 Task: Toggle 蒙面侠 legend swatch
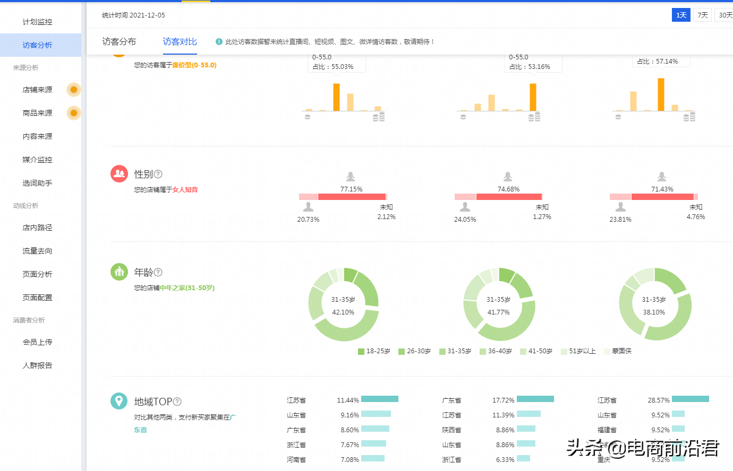[x=607, y=351]
